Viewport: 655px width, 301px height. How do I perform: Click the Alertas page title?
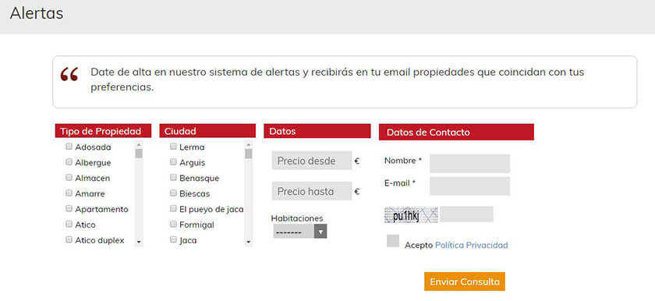coord(37,13)
